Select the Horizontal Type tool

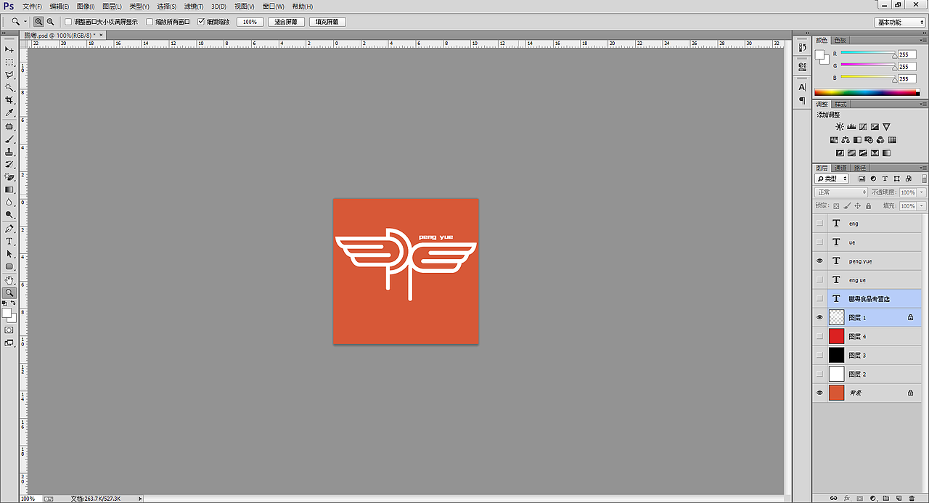(x=9, y=241)
